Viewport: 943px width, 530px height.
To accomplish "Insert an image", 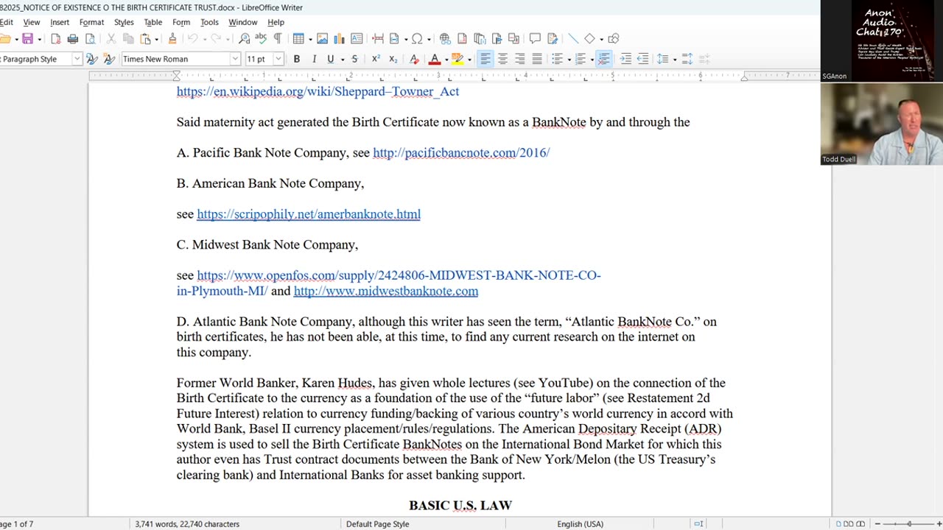I will pyautogui.click(x=322, y=39).
